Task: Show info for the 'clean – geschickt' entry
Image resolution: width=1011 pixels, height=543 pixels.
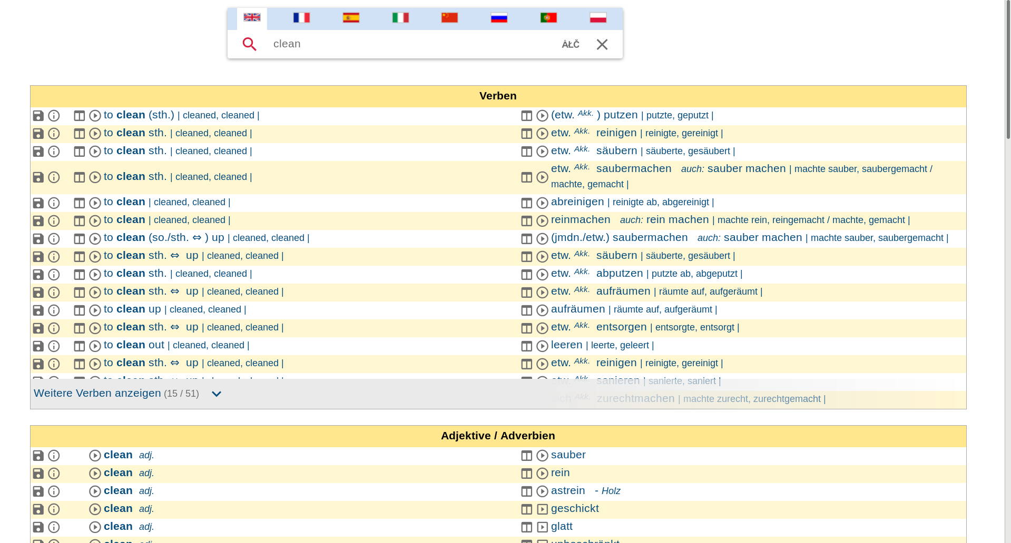Action: click(54, 509)
